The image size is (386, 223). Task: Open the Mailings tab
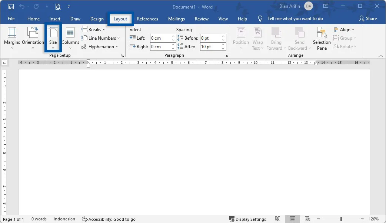(x=176, y=19)
